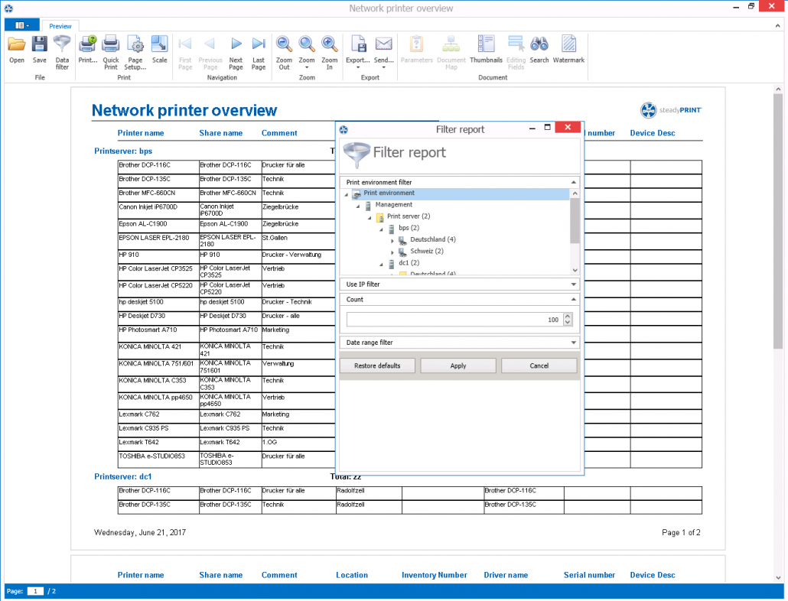Increase Count with up spinner arrow
Viewport: 788px width, 601px height.
(568, 317)
